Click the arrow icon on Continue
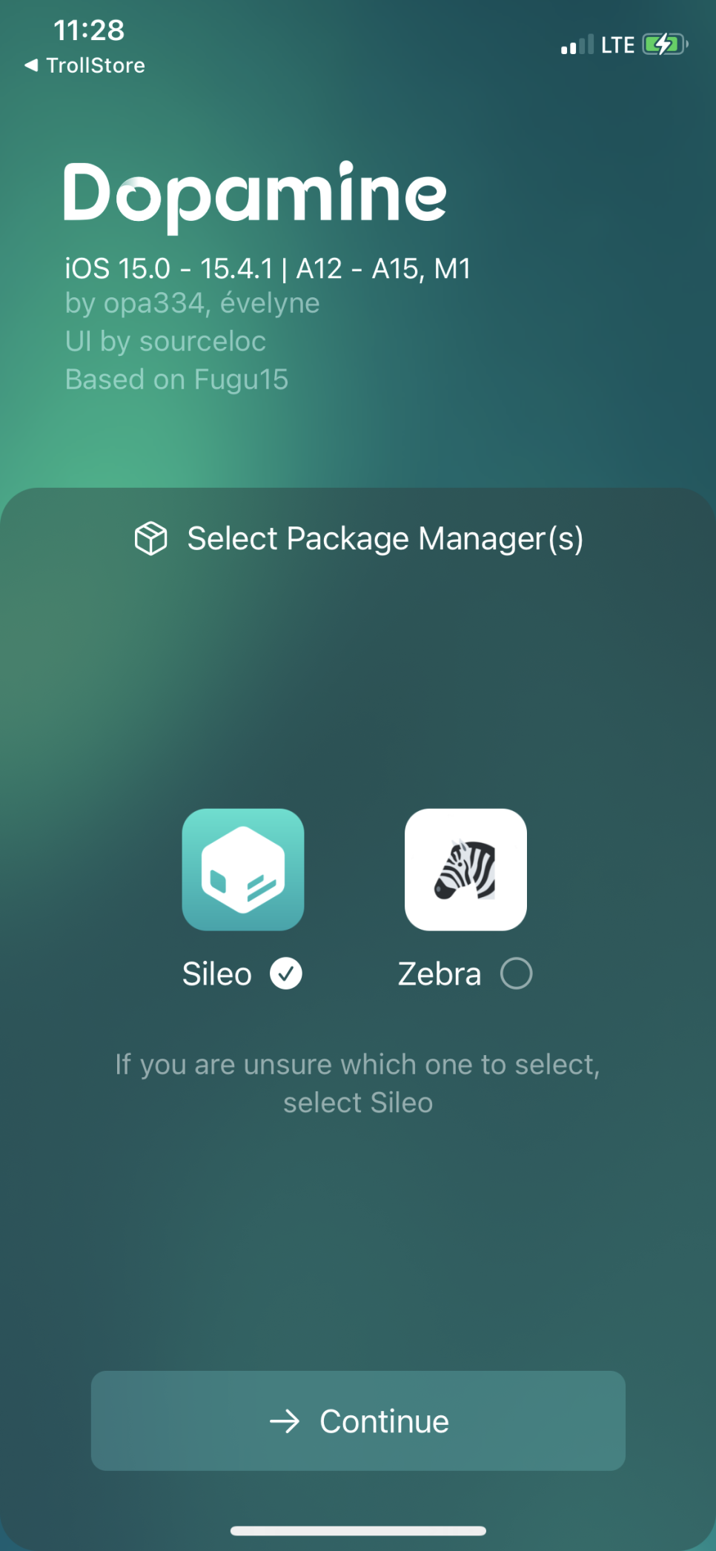The width and height of the screenshot is (716, 1551). [285, 1421]
